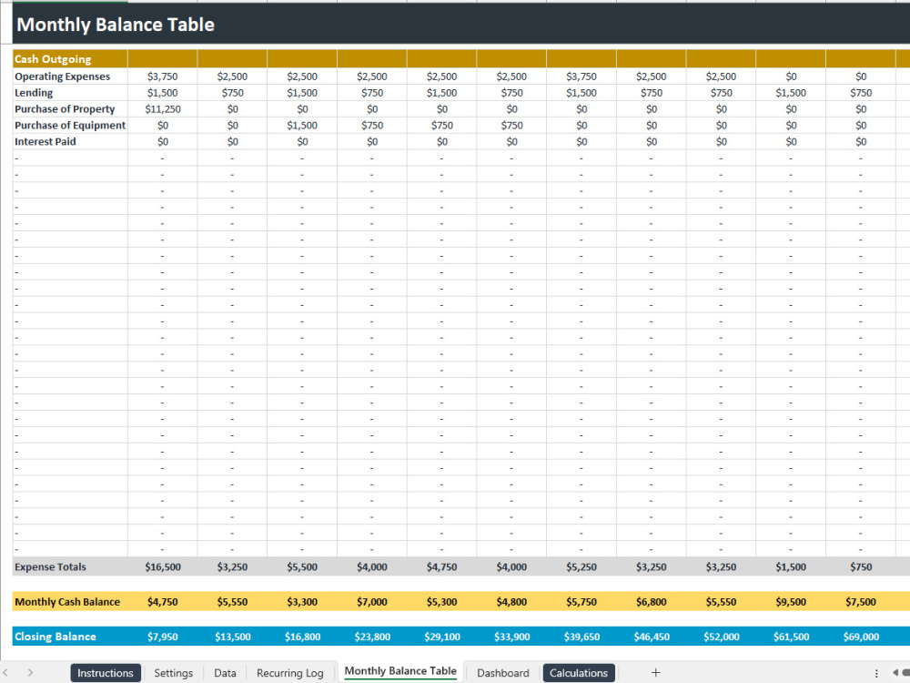Select the $5,750 monthly cash balance cell
This screenshot has height=683, width=910.
[581, 602]
